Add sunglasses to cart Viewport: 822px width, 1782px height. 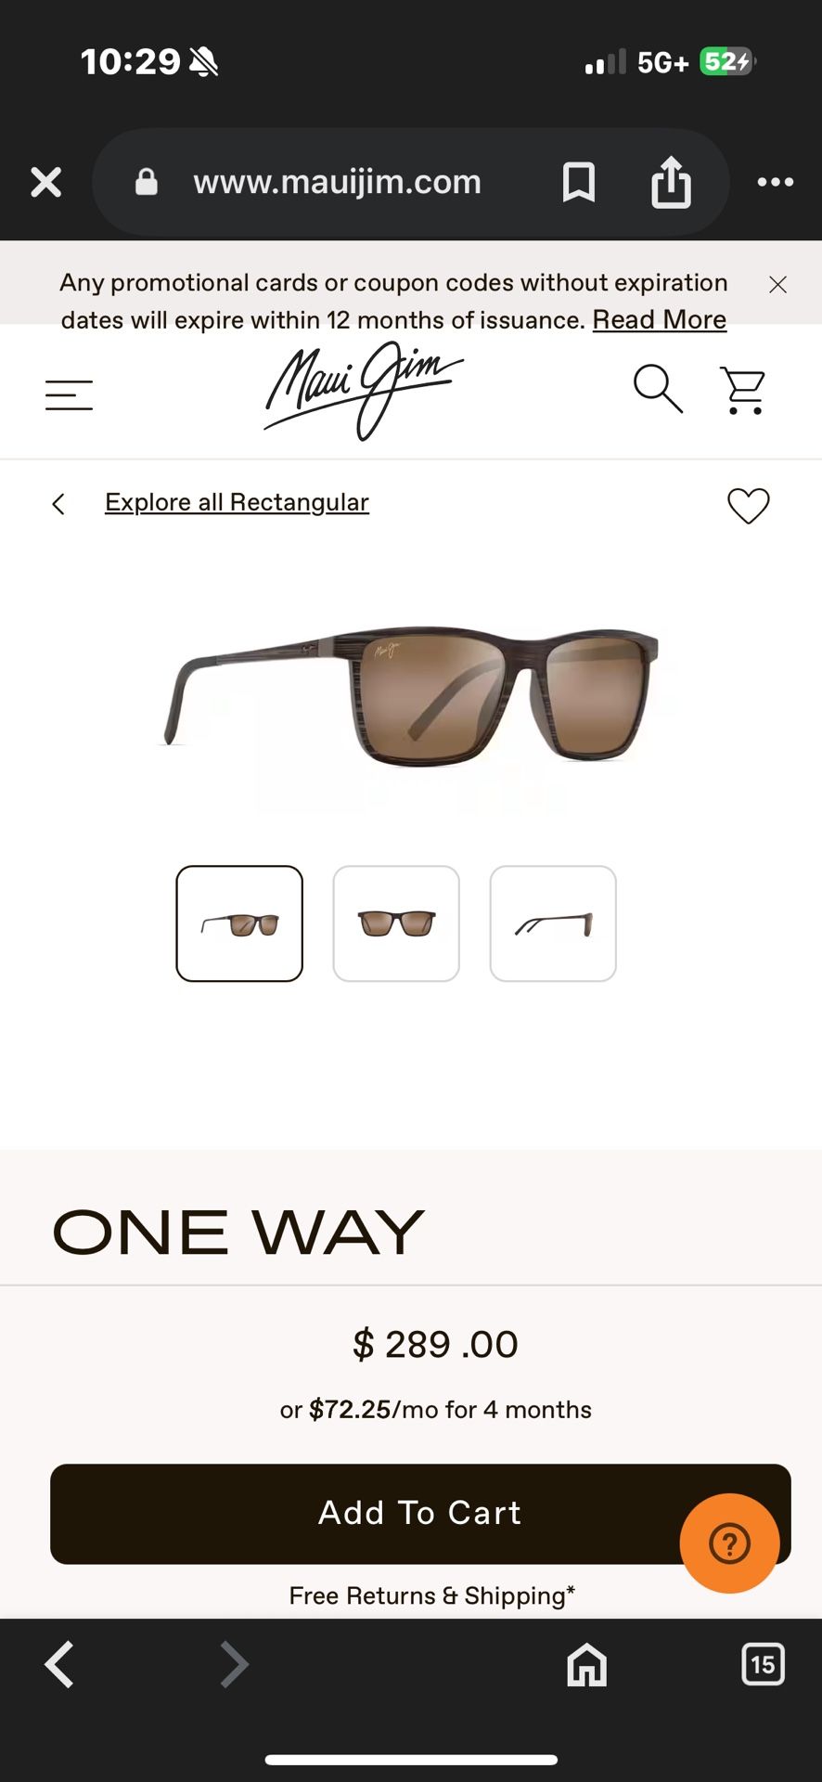pyautogui.click(x=420, y=1514)
